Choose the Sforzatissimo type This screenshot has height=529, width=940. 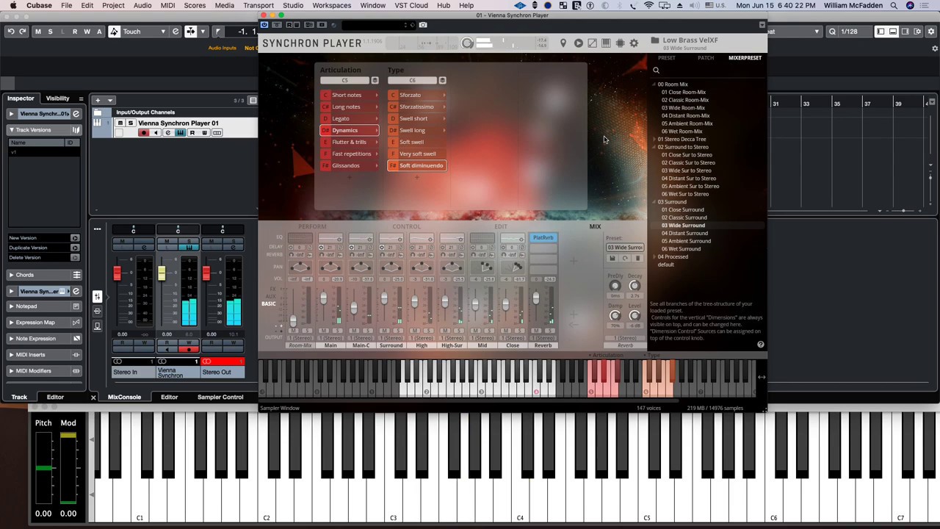417,107
